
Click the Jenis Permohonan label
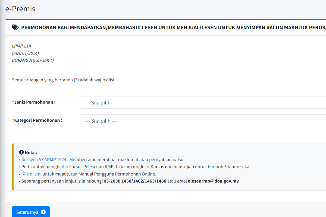34,102
